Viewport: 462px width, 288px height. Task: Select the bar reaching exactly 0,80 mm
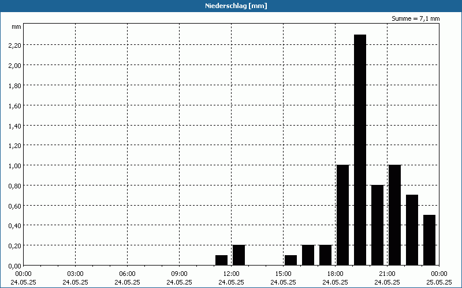[378, 225]
